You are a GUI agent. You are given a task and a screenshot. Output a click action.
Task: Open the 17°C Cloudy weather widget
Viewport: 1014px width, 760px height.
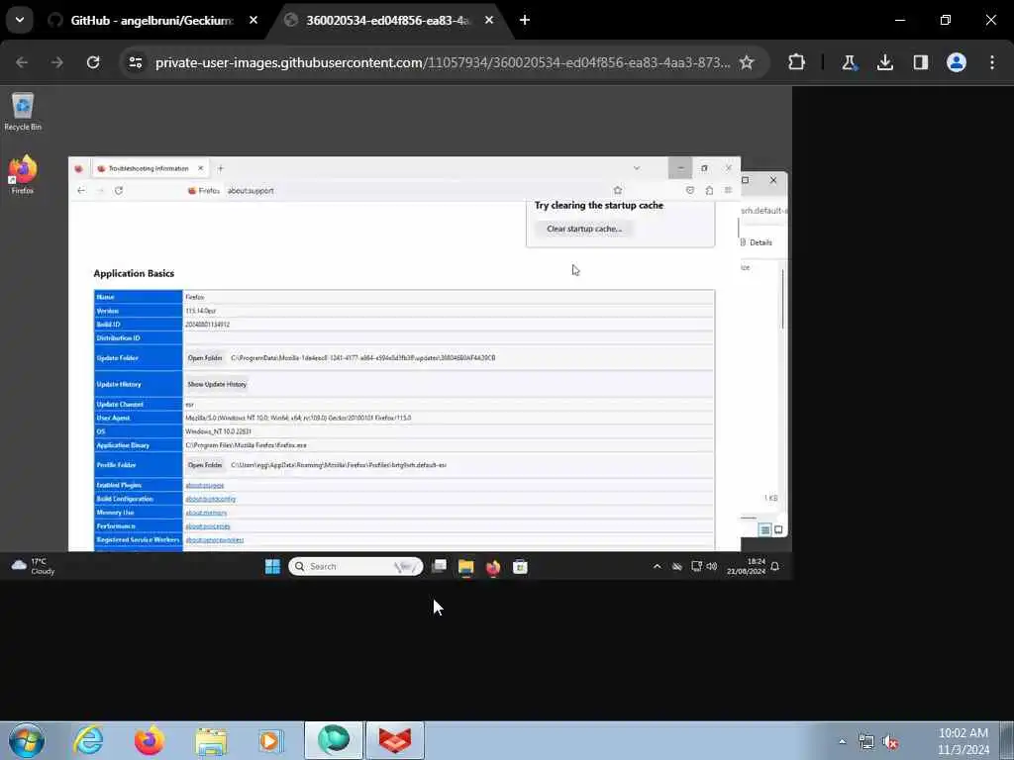click(x=33, y=567)
